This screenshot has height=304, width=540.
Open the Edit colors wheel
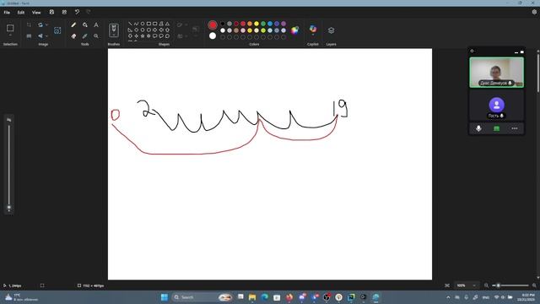294,30
